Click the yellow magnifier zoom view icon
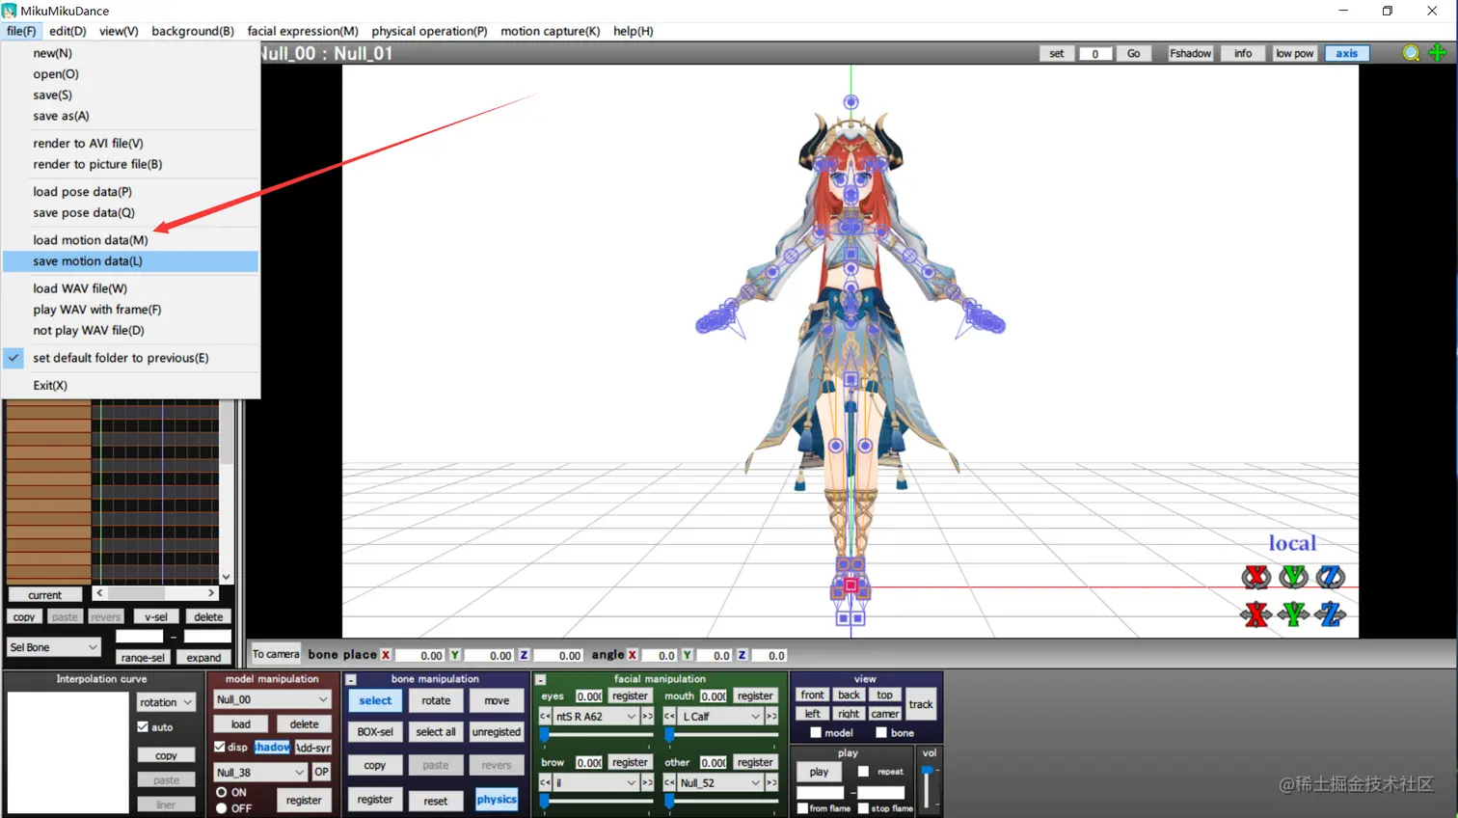The width and height of the screenshot is (1458, 818). pyautogui.click(x=1411, y=53)
